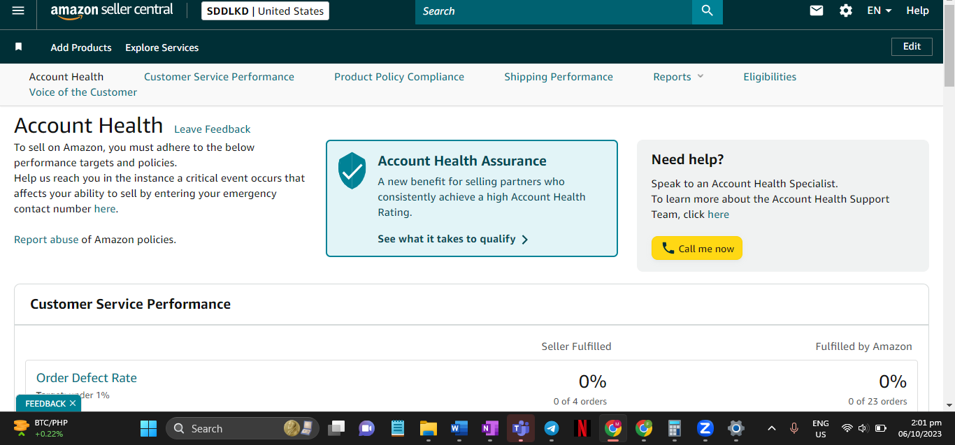Image resolution: width=955 pixels, height=445 pixels.
Task: Open Windows Settings from taskbar
Action: tap(735, 428)
